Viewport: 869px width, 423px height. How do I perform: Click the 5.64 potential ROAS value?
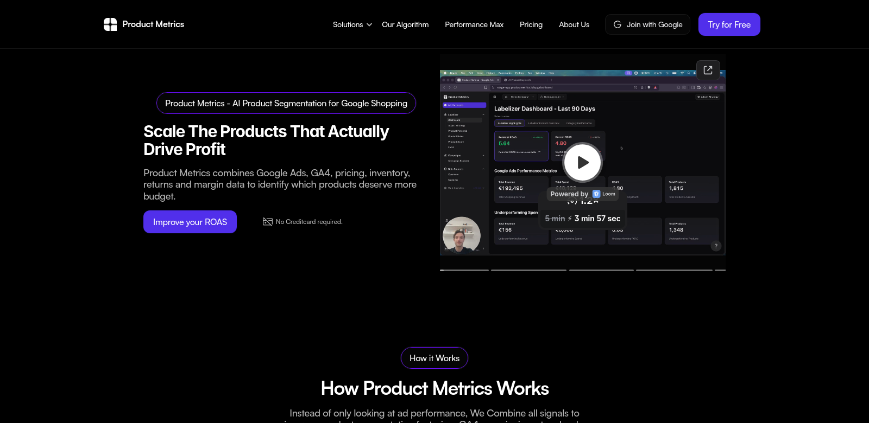click(x=504, y=144)
